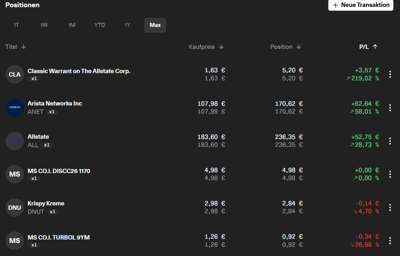Click the x1 badge next to ALL ticker

47,145
